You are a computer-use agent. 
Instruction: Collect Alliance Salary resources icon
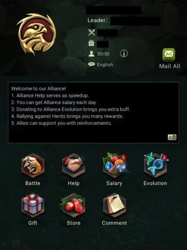[114, 166]
